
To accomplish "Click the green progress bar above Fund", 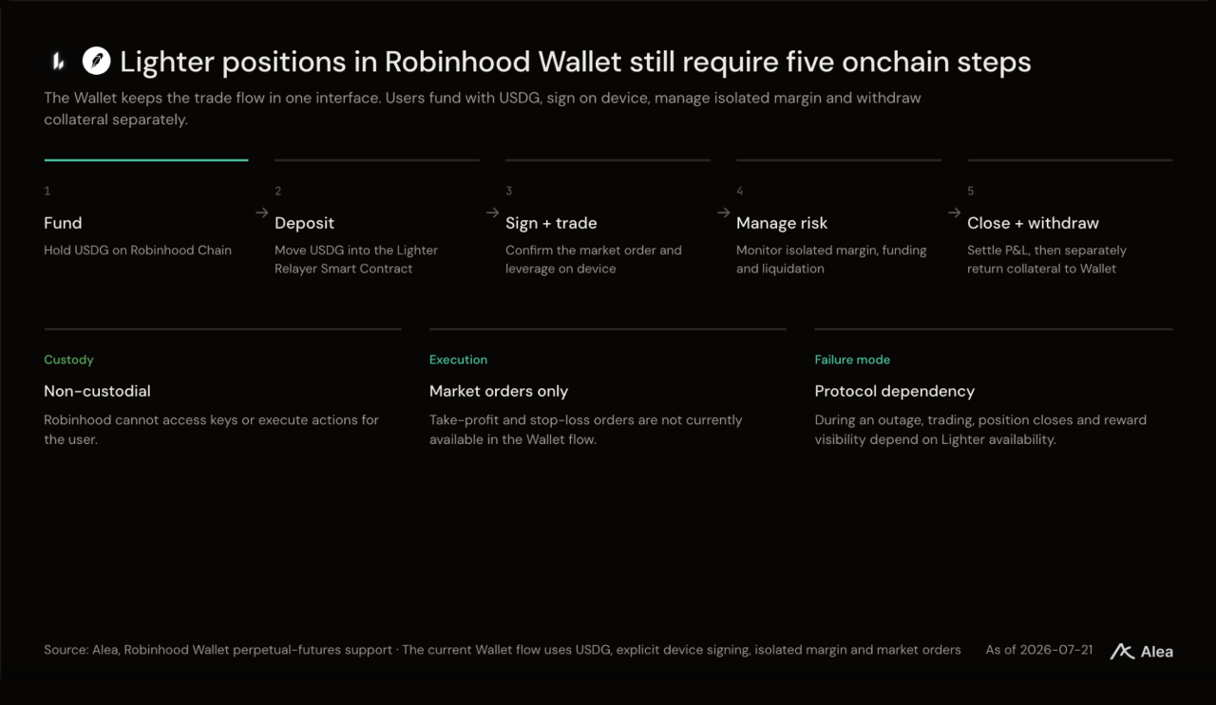I will point(146,160).
